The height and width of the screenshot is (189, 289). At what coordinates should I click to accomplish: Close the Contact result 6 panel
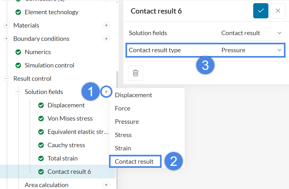[278, 11]
